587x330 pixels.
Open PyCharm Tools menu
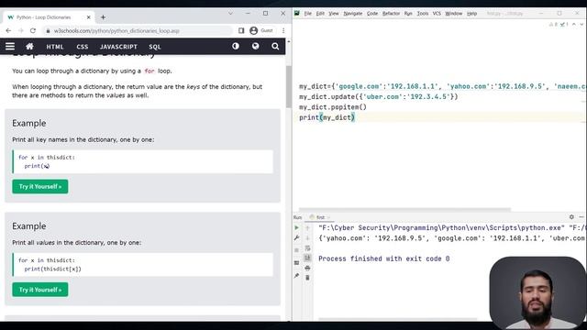pos(423,14)
